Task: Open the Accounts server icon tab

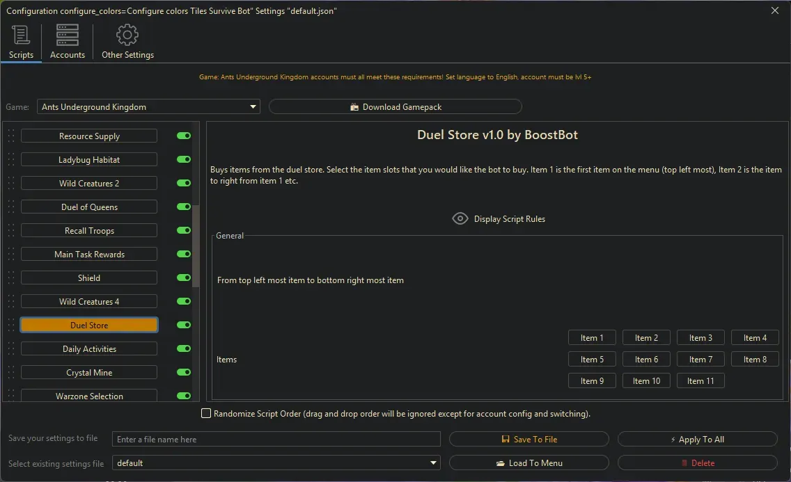Action: pyautogui.click(x=68, y=35)
